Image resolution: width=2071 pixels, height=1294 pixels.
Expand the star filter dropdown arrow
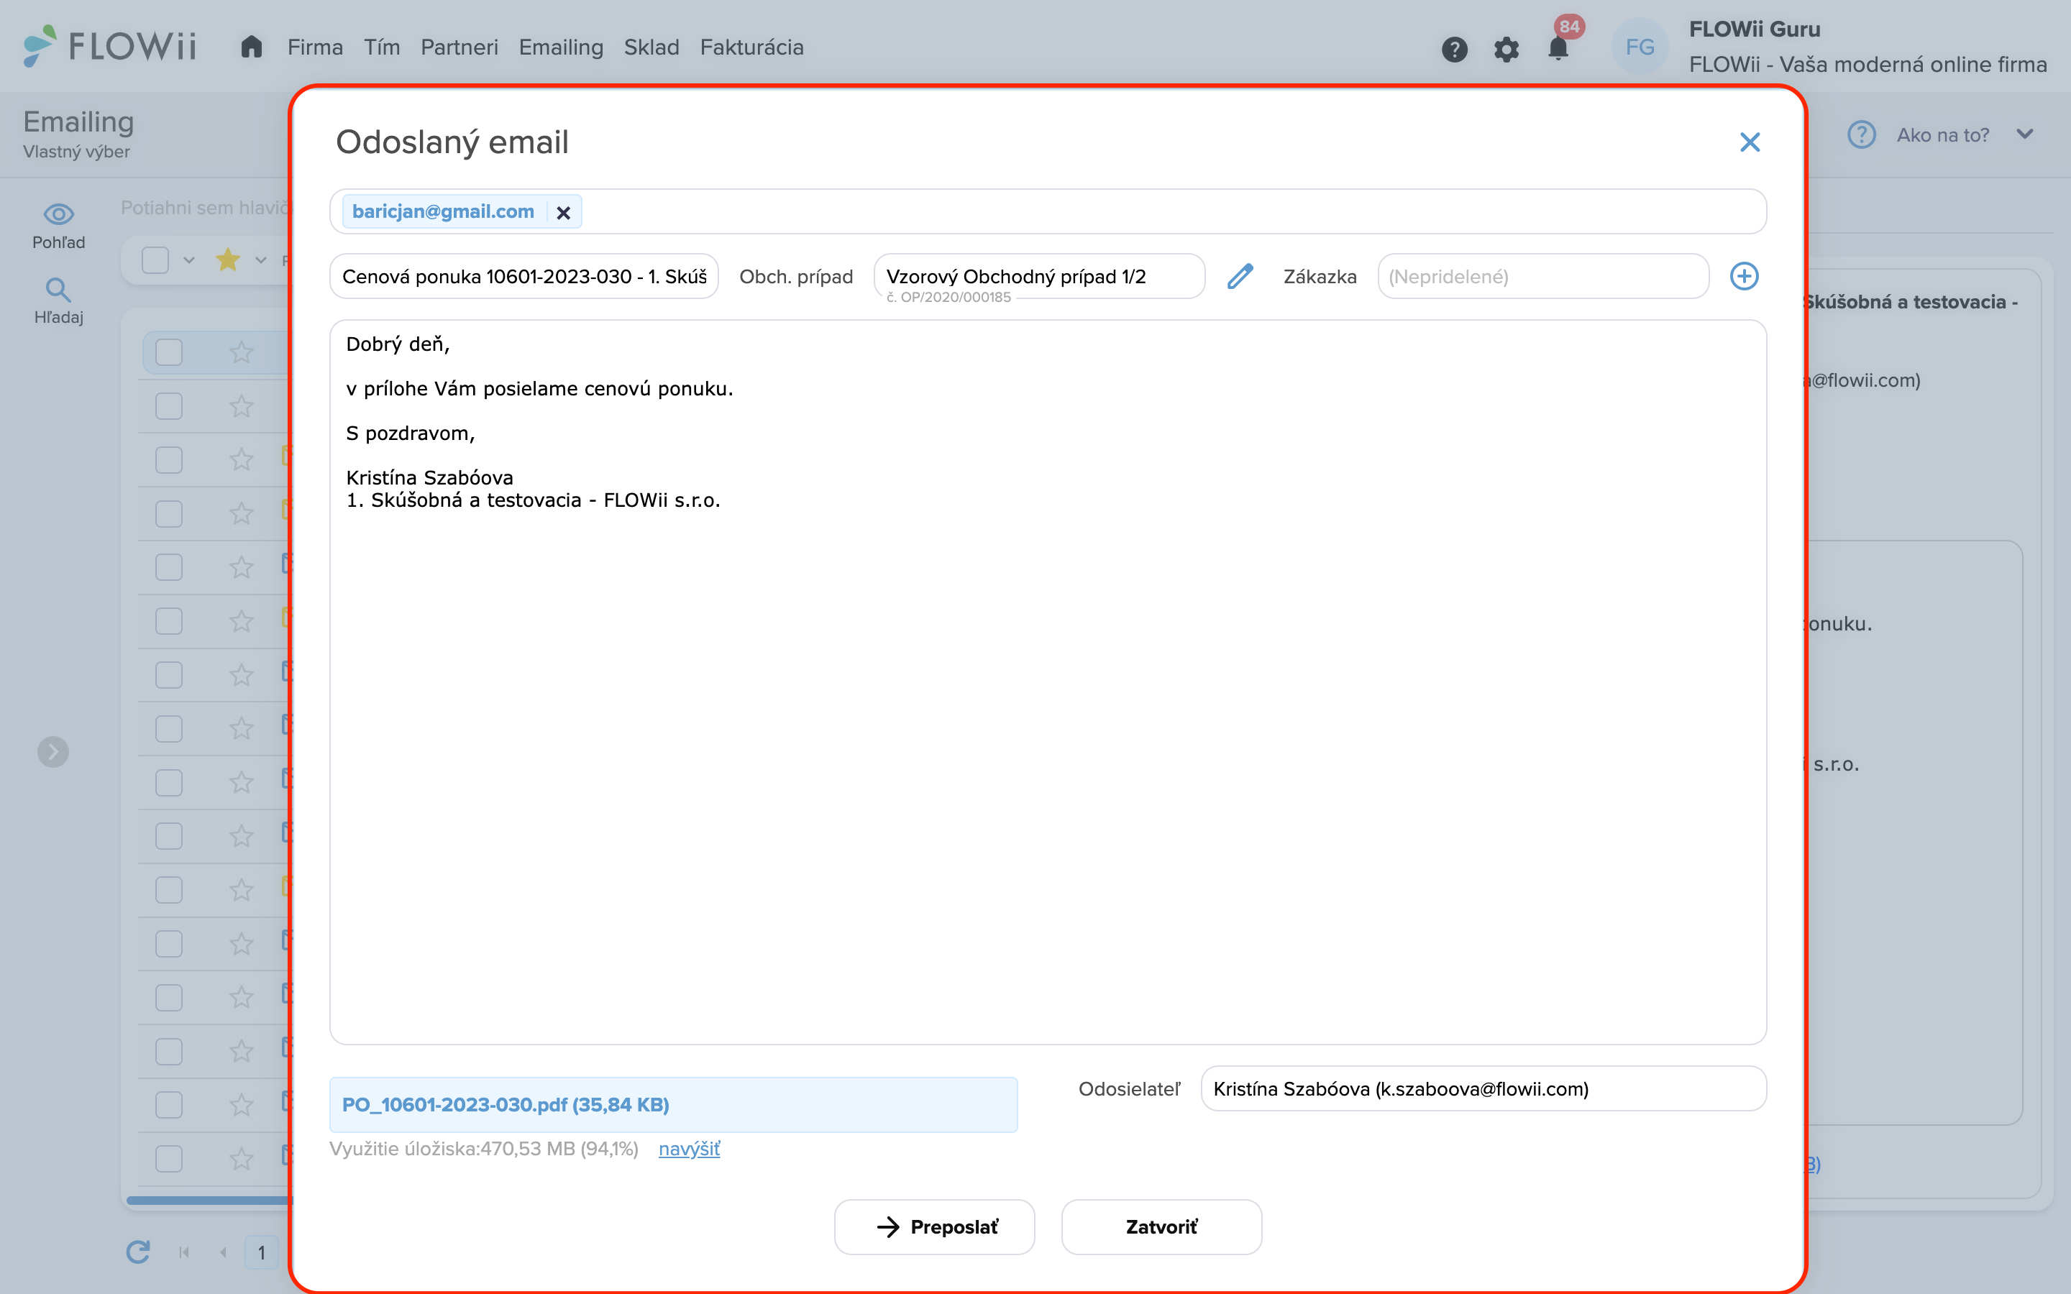pos(261,260)
